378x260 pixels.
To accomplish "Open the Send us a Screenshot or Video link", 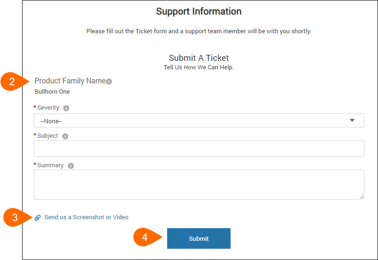I will click(86, 217).
